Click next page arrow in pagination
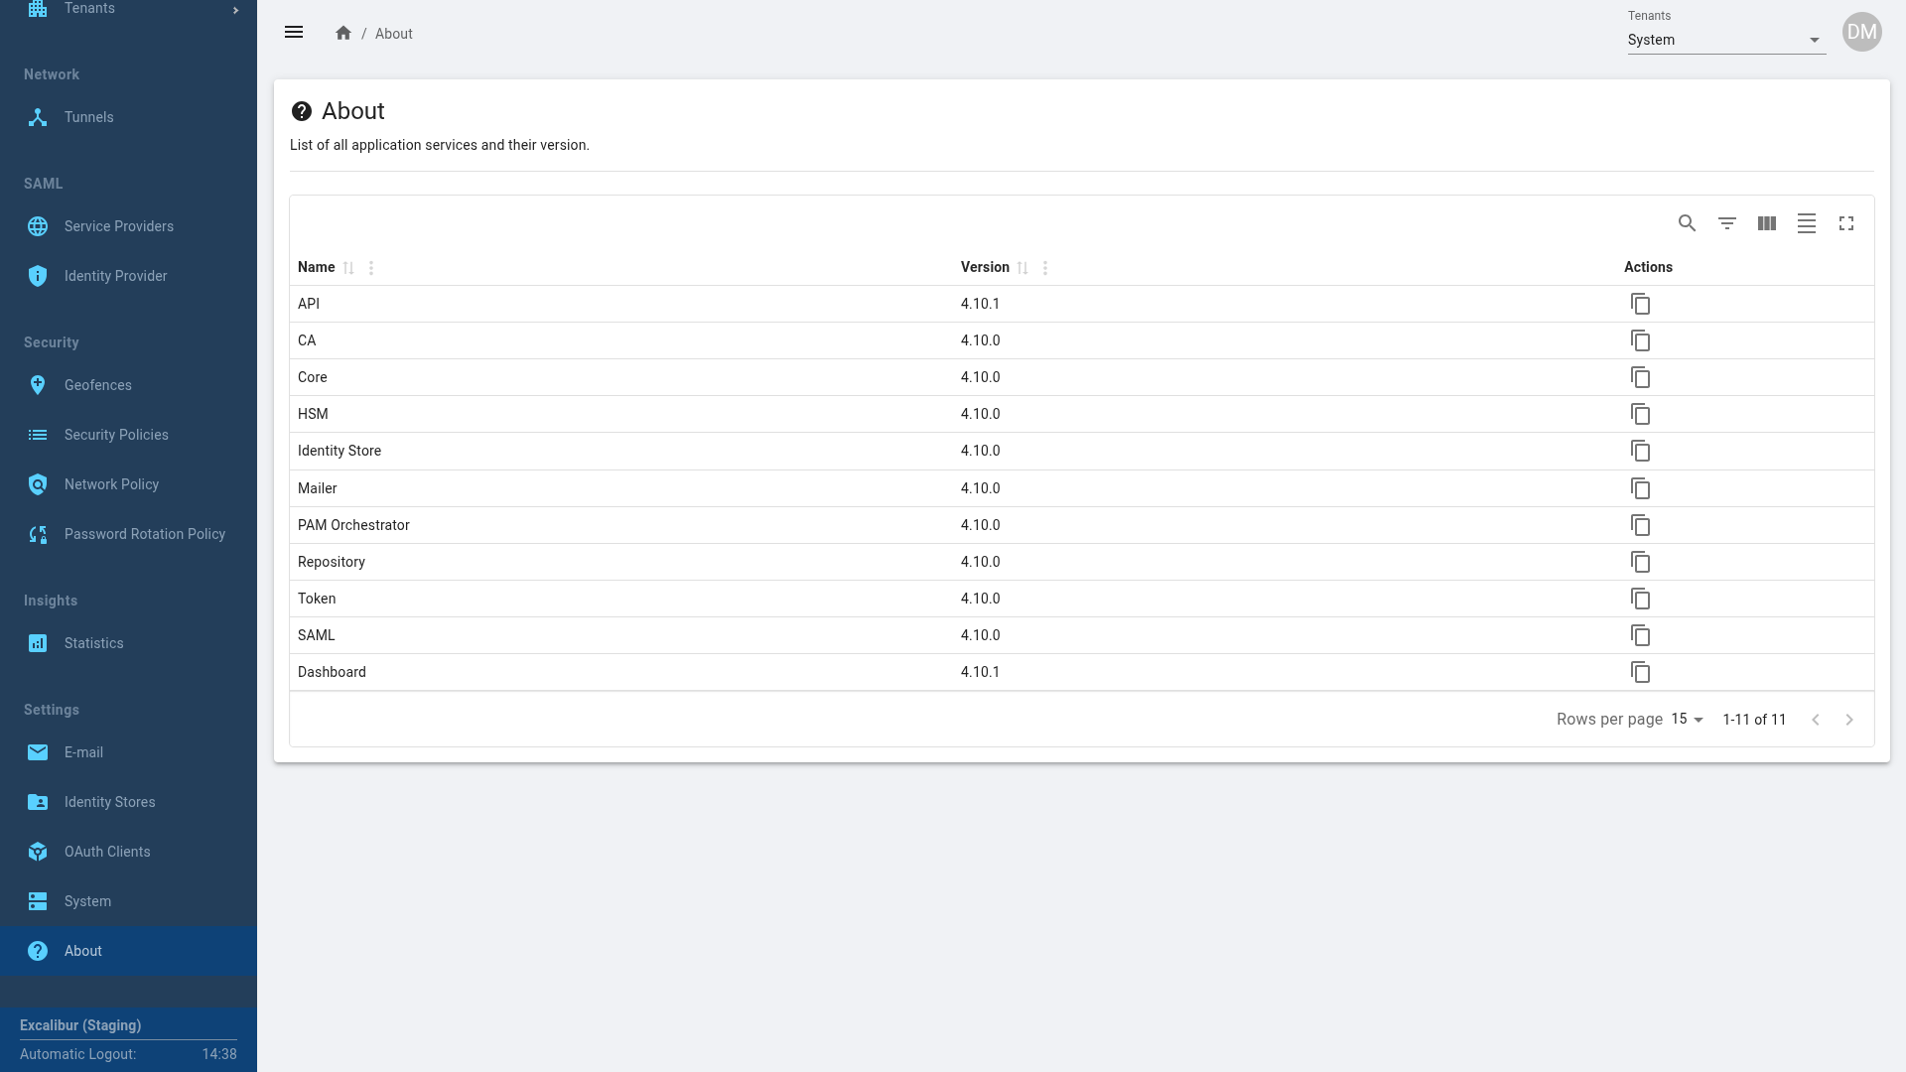Image resolution: width=1906 pixels, height=1072 pixels. (1849, 720)
